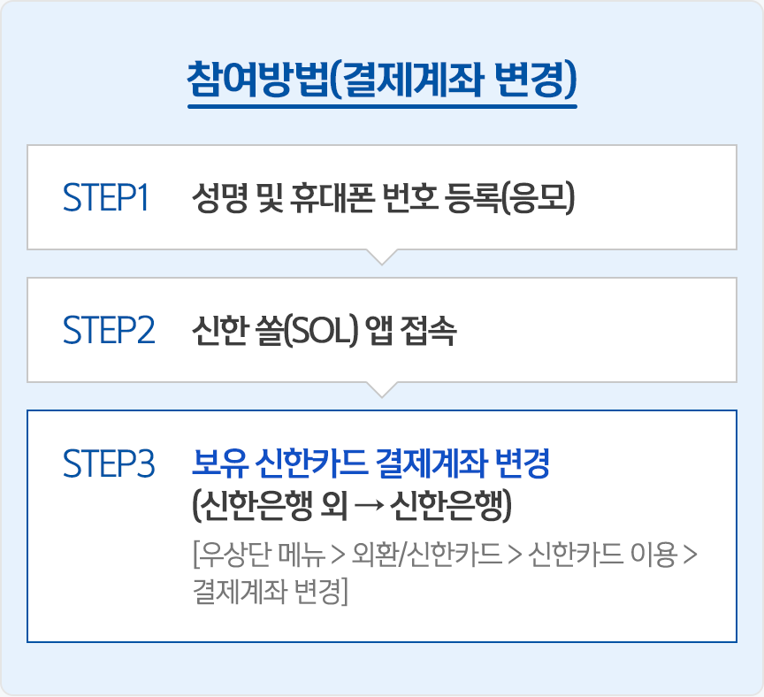The width and height of the screenshot is (764, 697).
Task: Click the arrow between 신한은행 외 and 신한은행
Action: (370, 508)
